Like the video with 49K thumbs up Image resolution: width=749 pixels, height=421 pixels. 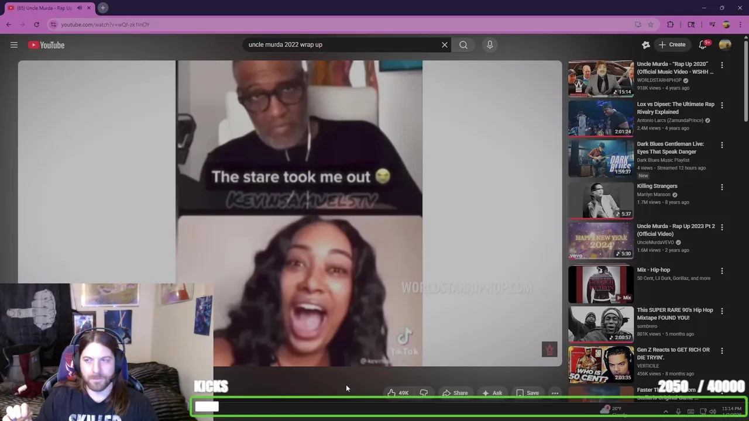[x=398, y=393]
